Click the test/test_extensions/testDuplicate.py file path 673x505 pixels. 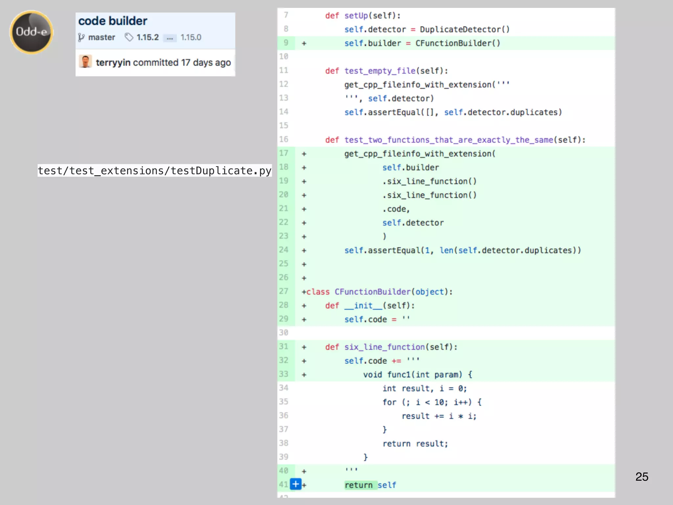[x=154, y=171]
